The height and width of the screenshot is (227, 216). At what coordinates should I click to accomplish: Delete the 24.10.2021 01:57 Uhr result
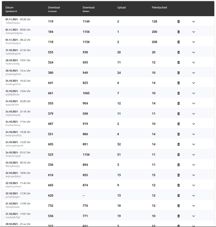(179, 155)
